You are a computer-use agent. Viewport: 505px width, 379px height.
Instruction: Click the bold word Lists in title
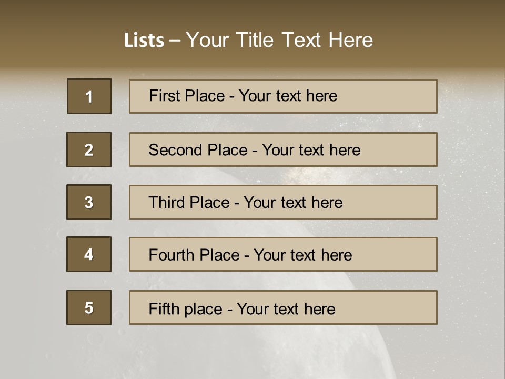[x=144, y=41]
